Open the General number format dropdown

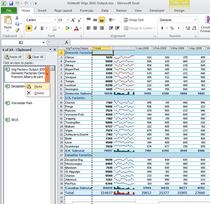195,20
